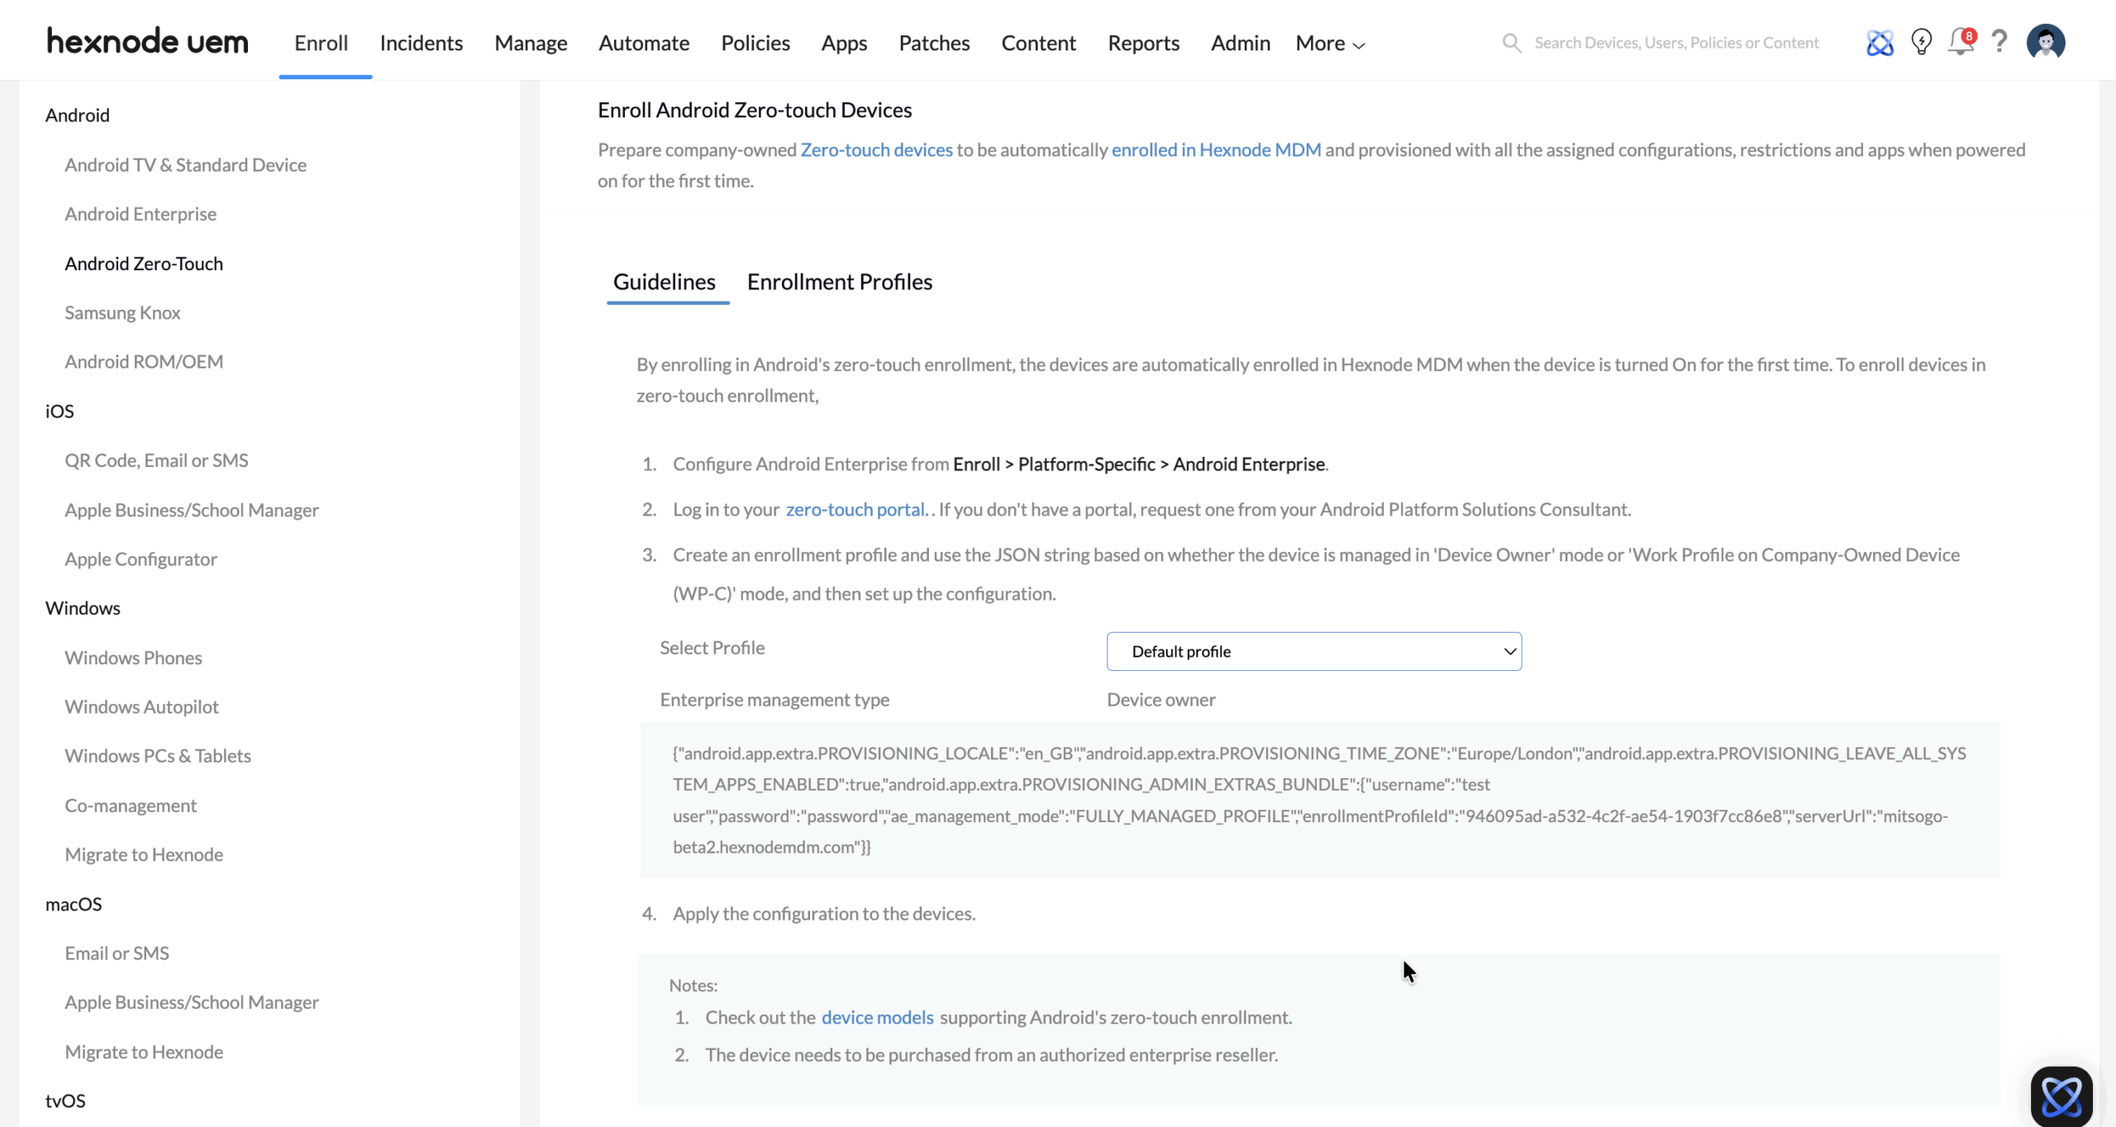The width and height of the screenshot is (2116, 1127).
Task: Click the help question mark icon
Action: click(1999, 41)
